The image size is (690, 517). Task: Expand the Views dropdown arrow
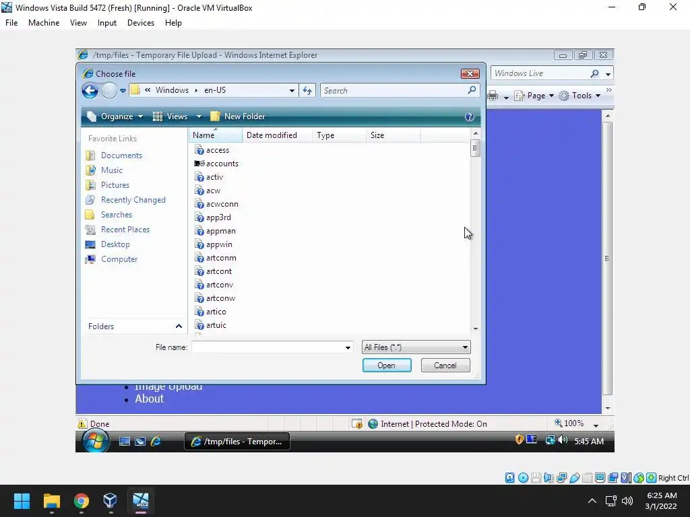point(199,116)
